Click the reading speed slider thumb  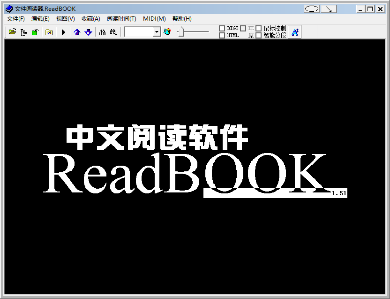pos(181,31)
